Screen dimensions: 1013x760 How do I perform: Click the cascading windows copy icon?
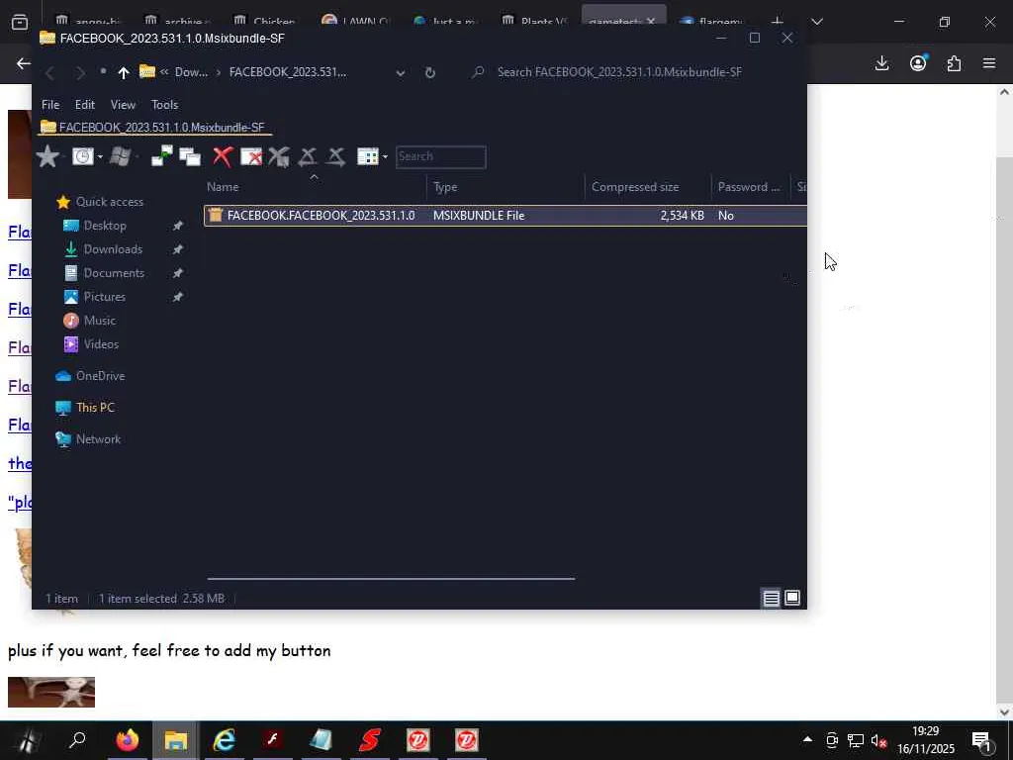click(190, 156)
